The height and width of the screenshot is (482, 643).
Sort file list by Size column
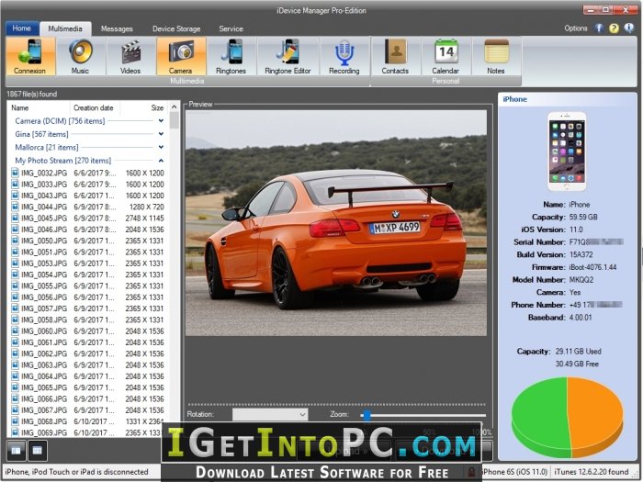(x=144, y=107)
